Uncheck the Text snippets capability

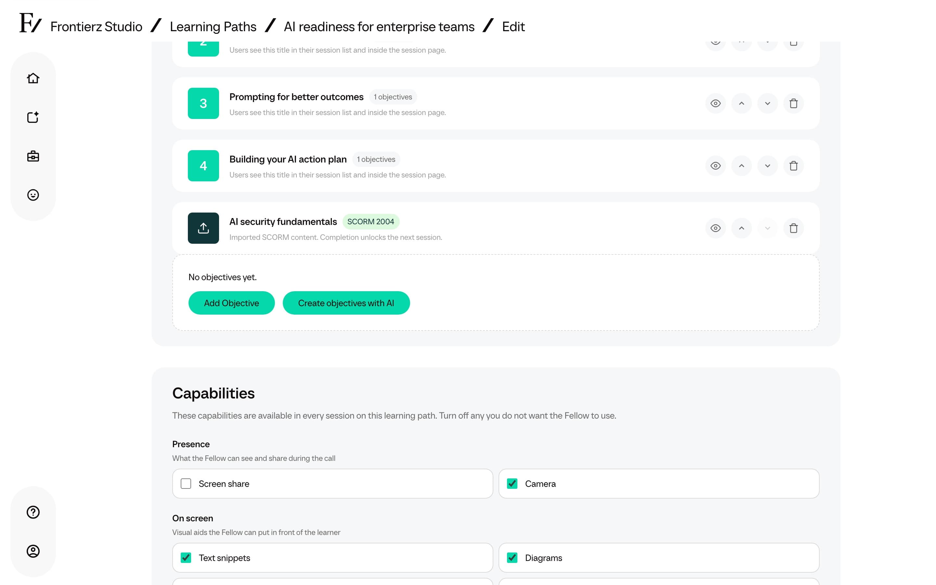[186, 557]
